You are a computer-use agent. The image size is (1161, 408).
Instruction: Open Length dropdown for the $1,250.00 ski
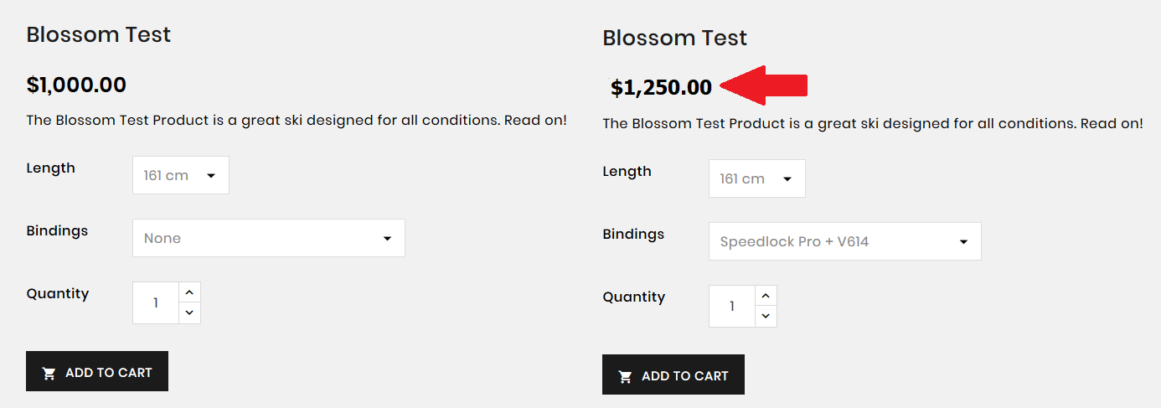coord(756,178)
